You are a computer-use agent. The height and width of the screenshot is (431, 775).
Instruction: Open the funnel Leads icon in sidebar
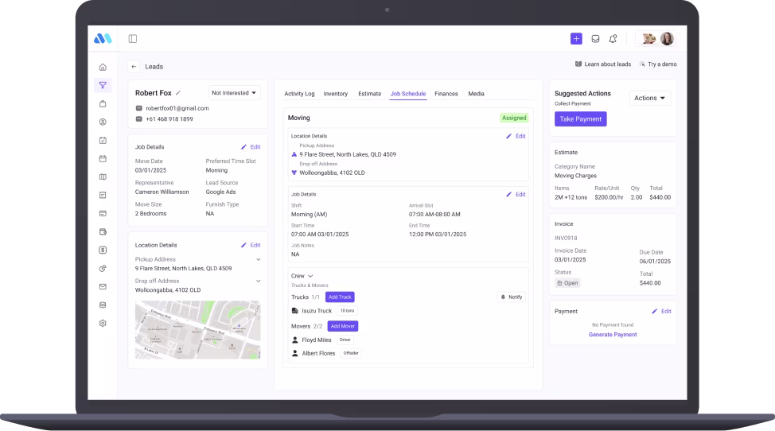(103, 85)
